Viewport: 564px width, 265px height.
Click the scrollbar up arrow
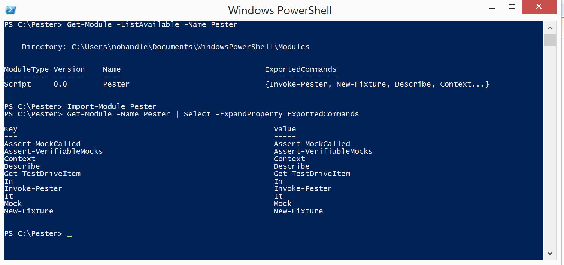coord(549,27)
